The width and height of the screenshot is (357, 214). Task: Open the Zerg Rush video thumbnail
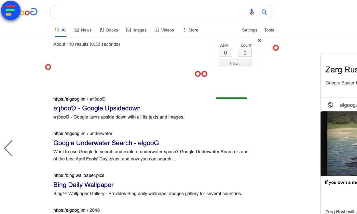[339, 144]
